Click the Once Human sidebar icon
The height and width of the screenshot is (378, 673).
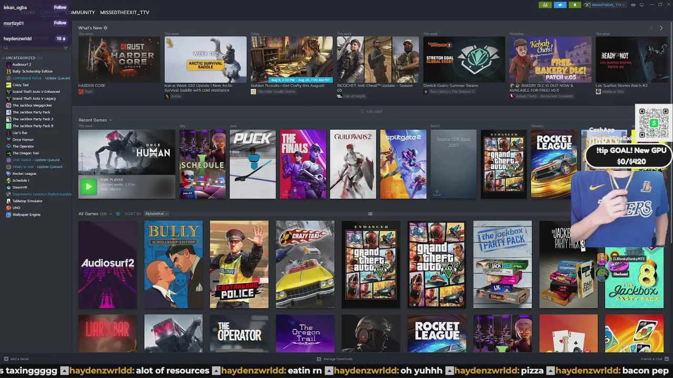[8, 140]
